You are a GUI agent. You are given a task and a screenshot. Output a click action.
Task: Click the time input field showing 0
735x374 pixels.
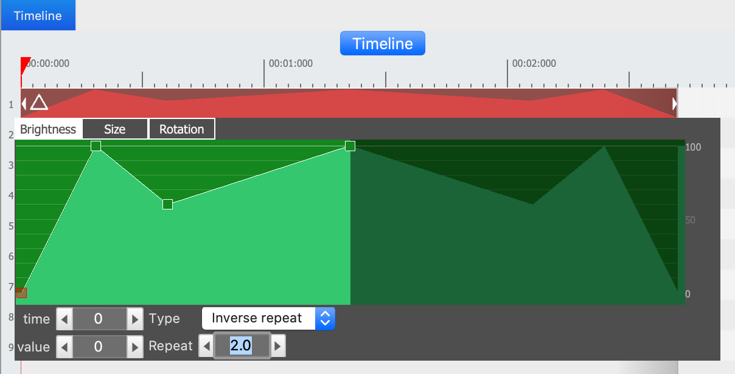click(99, 318)
